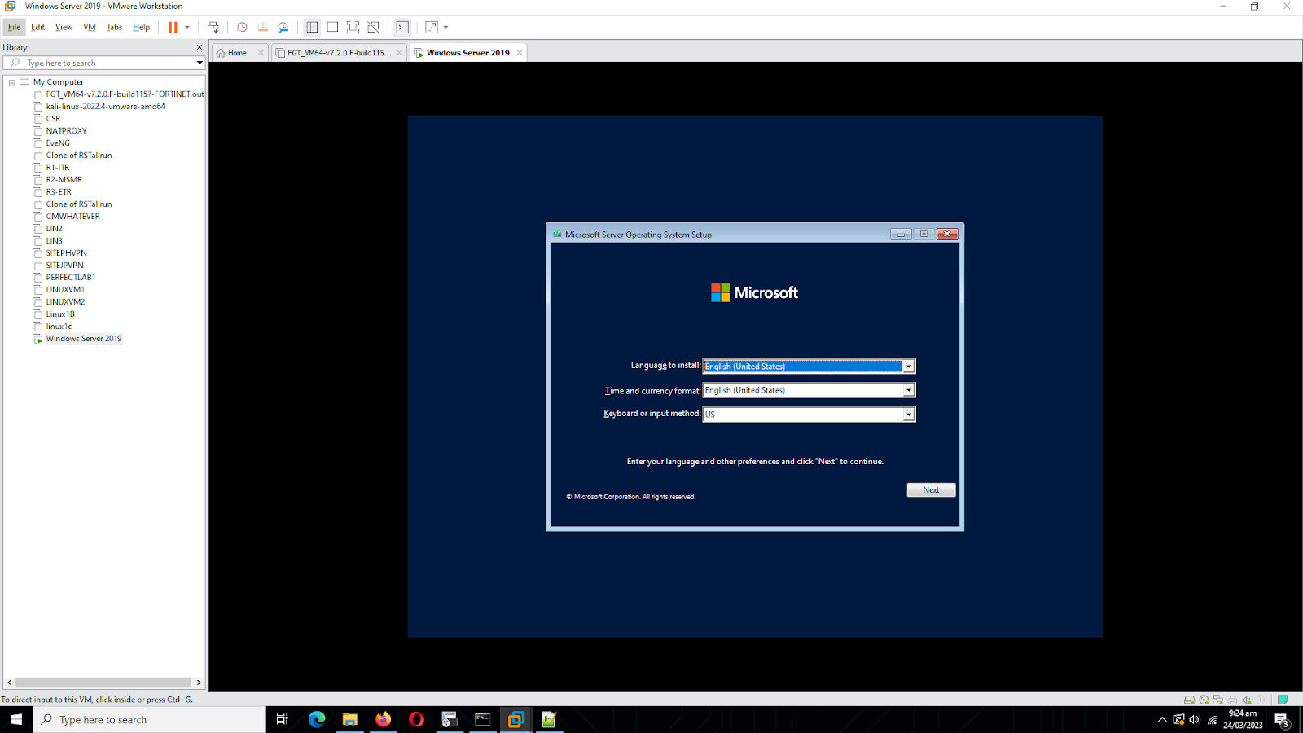The image size is (1303, 733).
Task: Open power options dropdown beside pause icon
Action: pos(187,27)
